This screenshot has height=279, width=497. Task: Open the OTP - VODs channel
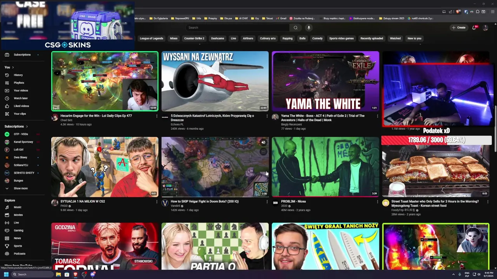21,134
